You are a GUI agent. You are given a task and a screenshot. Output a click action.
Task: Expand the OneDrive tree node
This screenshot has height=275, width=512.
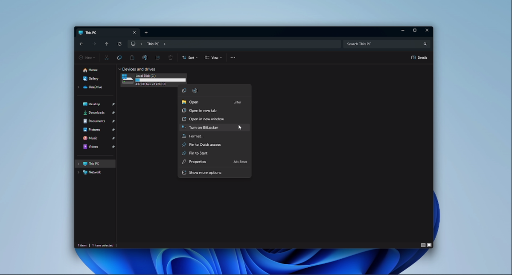79,87
